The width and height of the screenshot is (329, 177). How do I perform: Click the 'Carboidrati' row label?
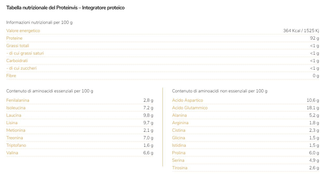pos(17,61)
